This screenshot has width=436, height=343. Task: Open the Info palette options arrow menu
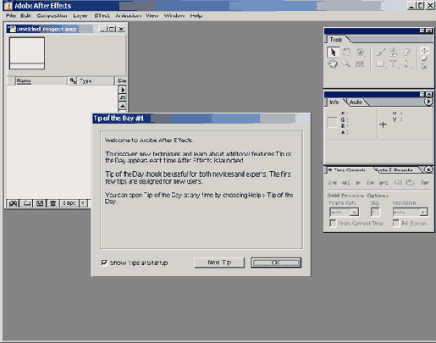coord(428,102)
